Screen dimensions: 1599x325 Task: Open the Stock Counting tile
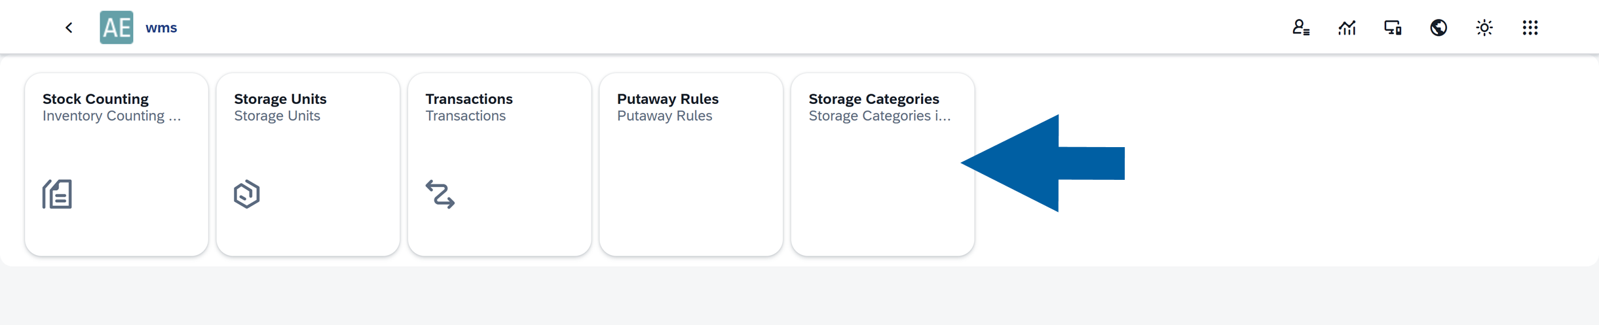point(117,163)
